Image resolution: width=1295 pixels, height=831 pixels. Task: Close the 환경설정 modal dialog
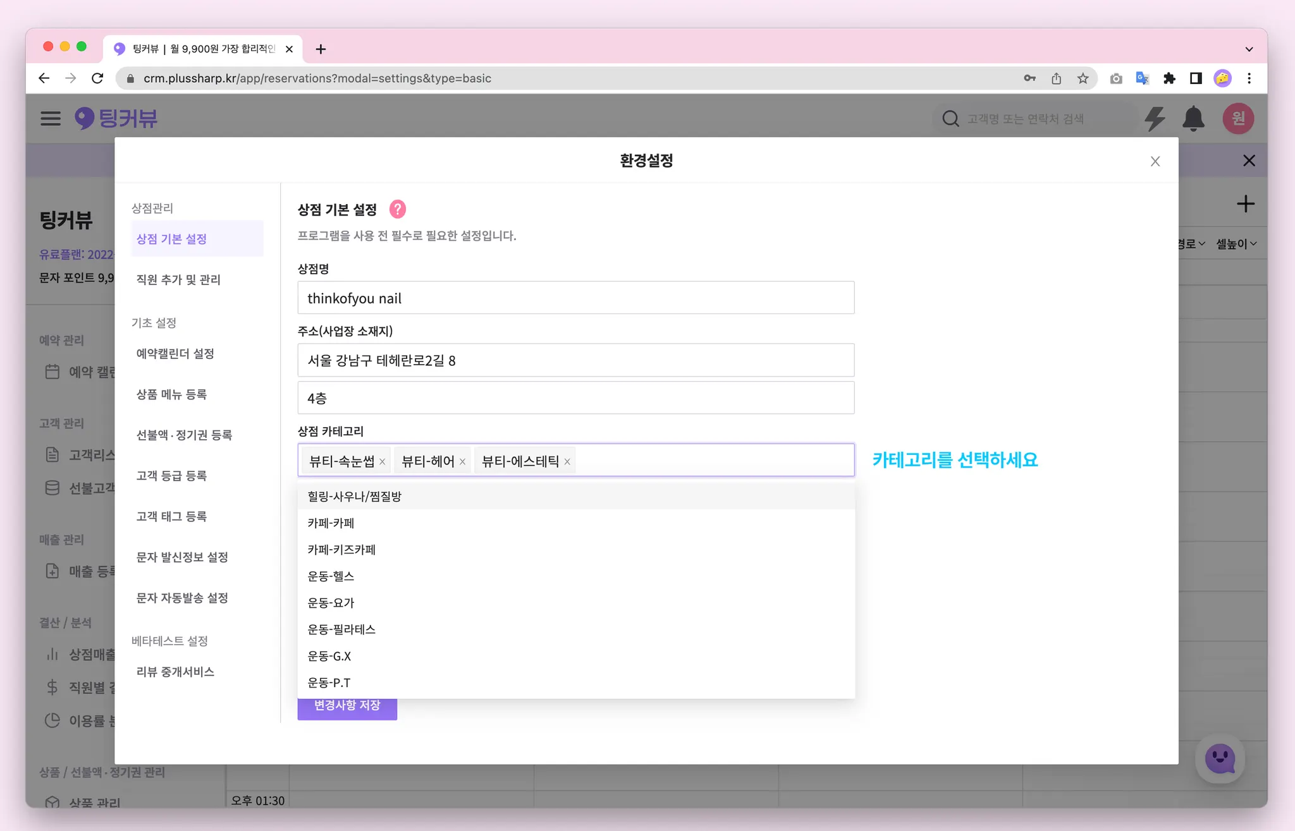1155,161
